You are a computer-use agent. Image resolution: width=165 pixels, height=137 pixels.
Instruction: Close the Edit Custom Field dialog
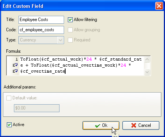tap(159, 6)
